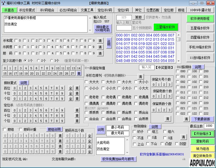Screen dimensions: 216x168
Task: Click the 算胆 button
Action: coord(138,17)
